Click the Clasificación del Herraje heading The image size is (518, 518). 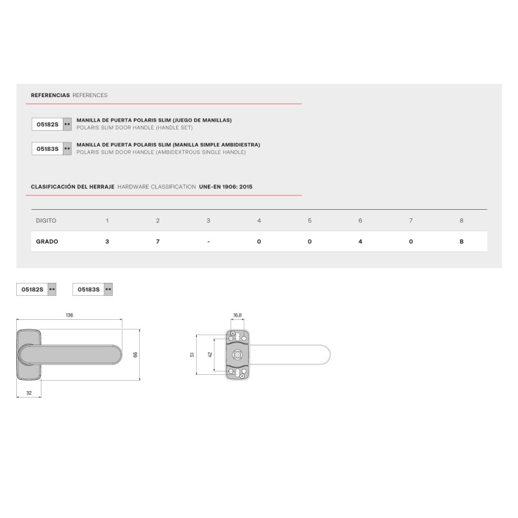[x=73, y=186]
